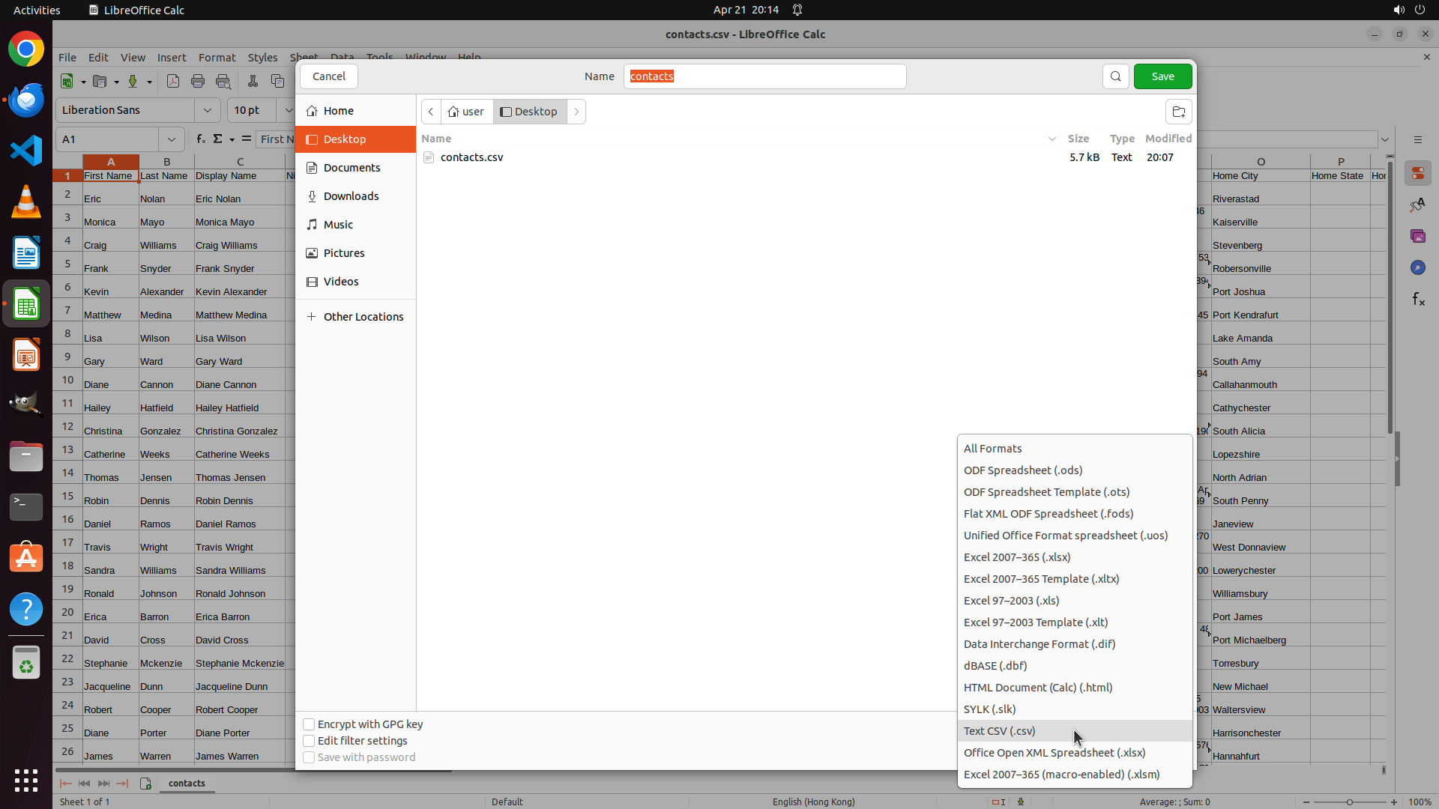Toggle the Save with password checkbox

[x=309, y=757]
